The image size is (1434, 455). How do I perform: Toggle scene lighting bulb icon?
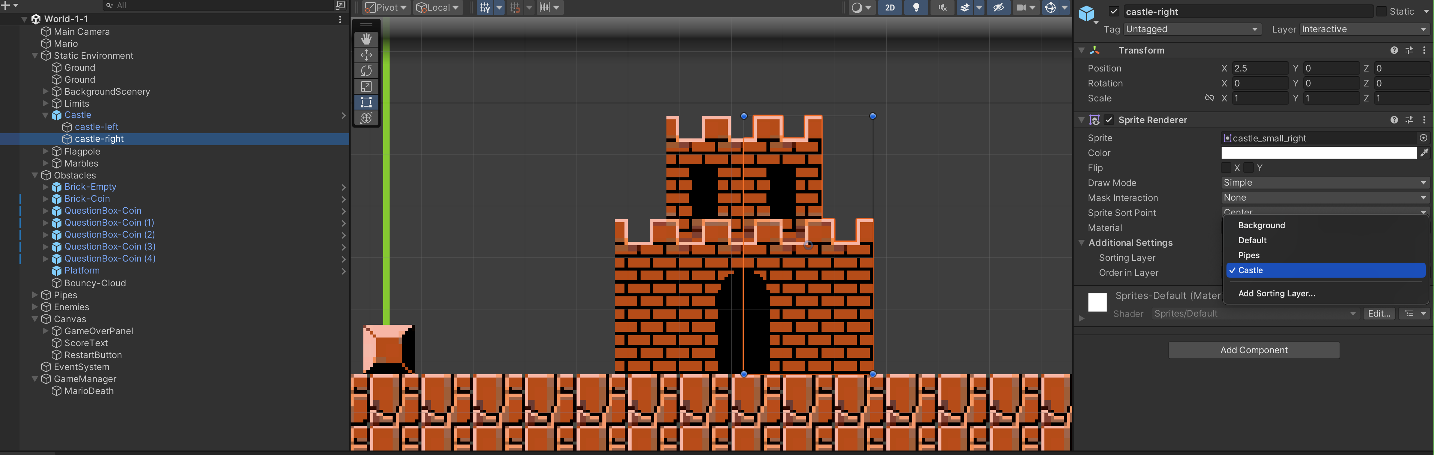click(x=916, y=7)
